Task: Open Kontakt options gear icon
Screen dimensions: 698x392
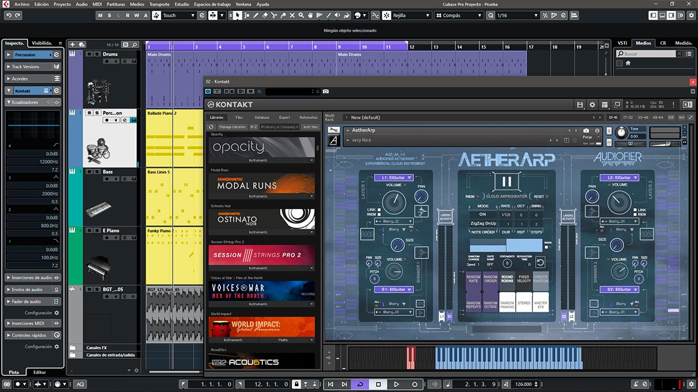Action: pyautogui.click(x=592, y=105)
